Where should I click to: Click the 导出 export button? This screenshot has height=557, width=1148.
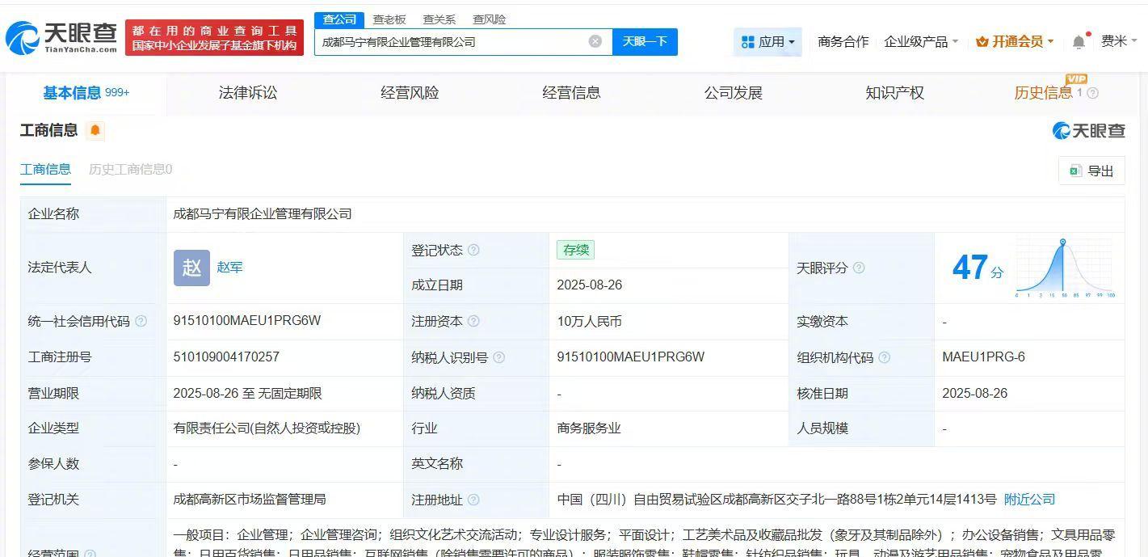(x=1091, y=171)
